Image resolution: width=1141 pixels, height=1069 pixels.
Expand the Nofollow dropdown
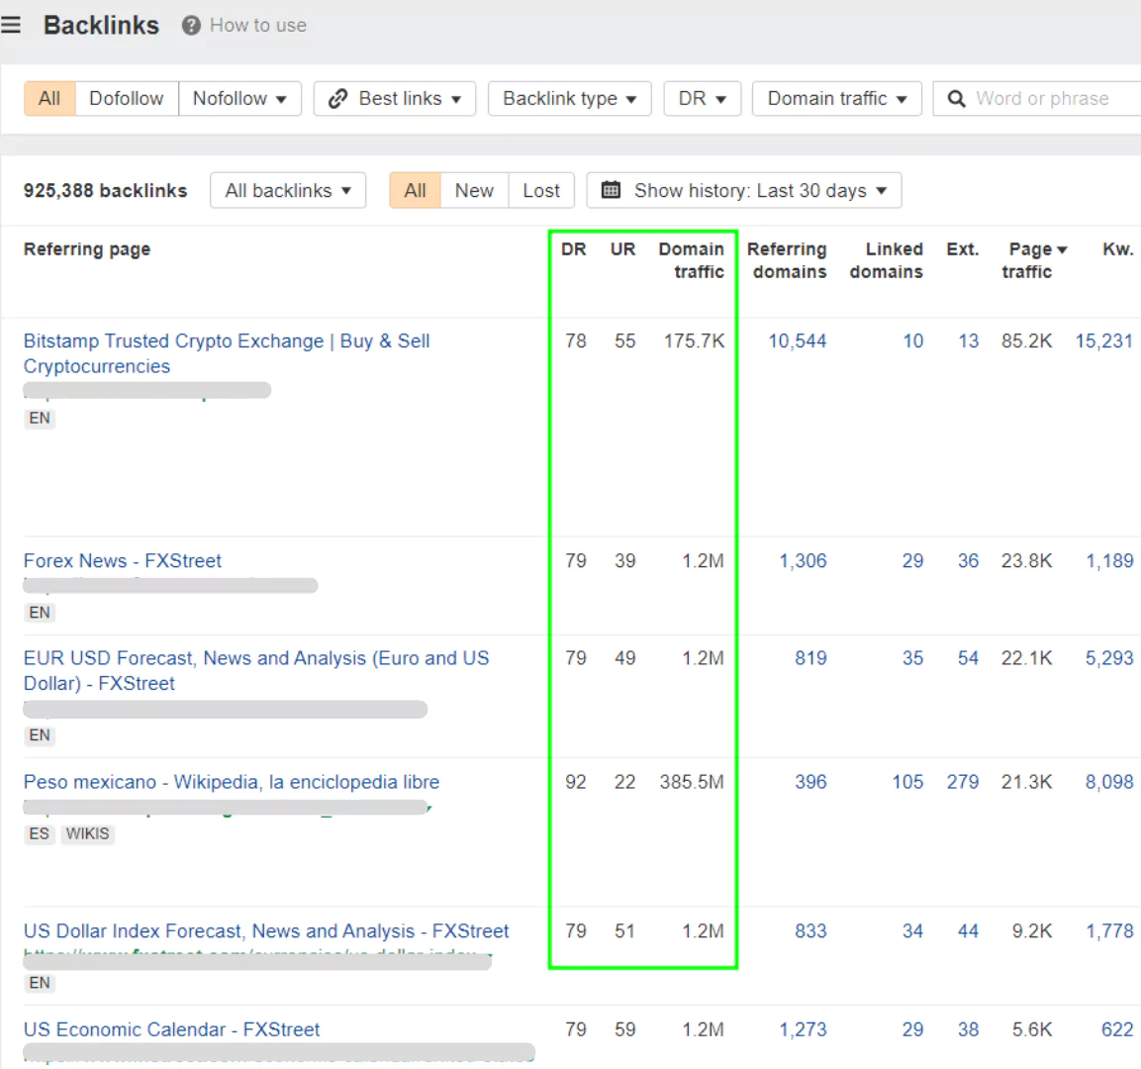239,99
